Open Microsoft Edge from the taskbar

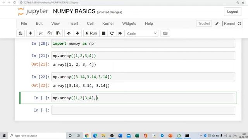tap(95, 136)
